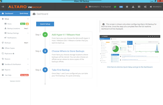Click the info icon in notice box
Image resolution: width=163 pixels, height=105 pixels.
(x=103, y=24)
